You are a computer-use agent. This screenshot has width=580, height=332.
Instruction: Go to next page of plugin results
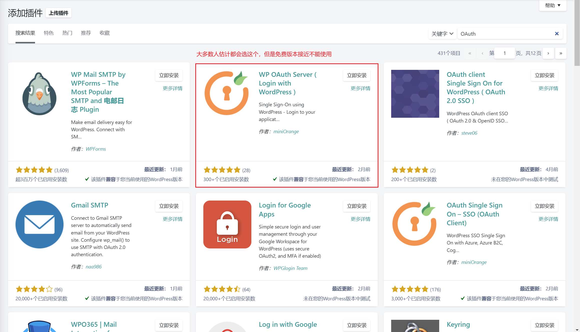pos(548,53)
